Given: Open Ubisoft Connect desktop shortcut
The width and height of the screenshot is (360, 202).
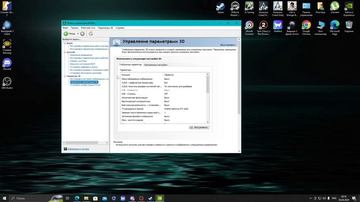Looking at the screenshot, I should [x=249, y=28].
